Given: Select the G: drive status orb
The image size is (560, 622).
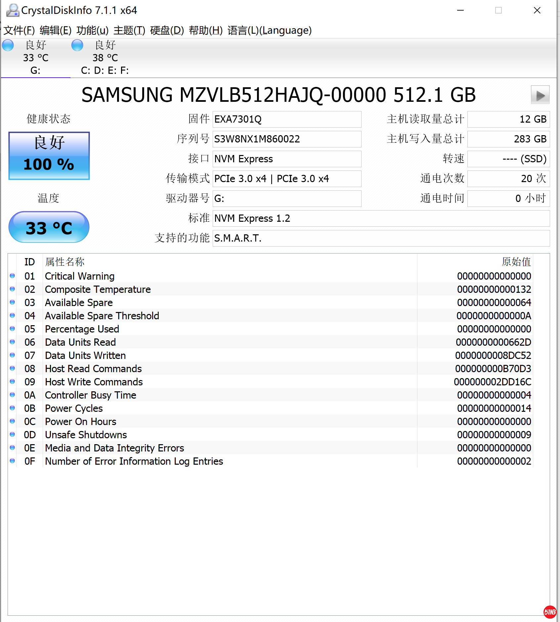Looking at the screenshot, I should 8,45.
